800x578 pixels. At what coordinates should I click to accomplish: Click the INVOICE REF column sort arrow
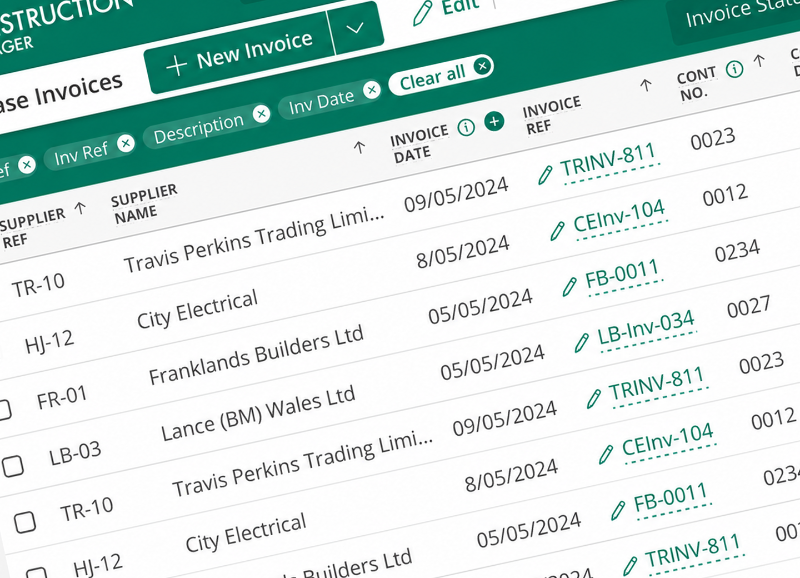coord(646,85)
